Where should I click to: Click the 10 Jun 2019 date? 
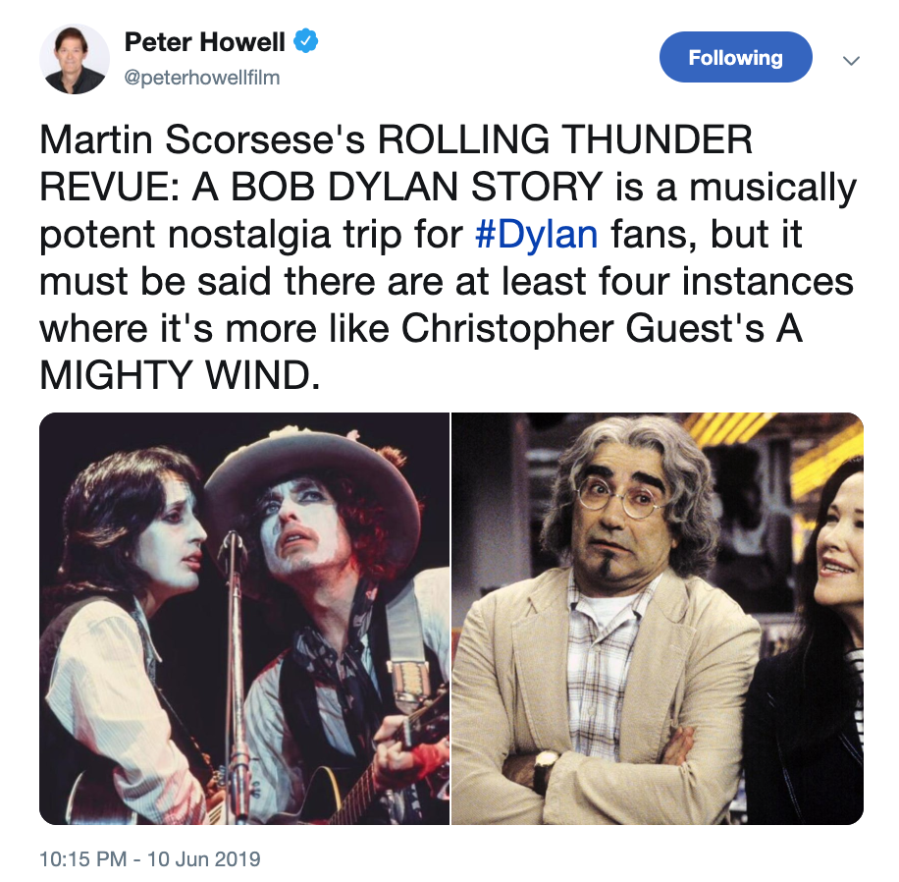203,858
